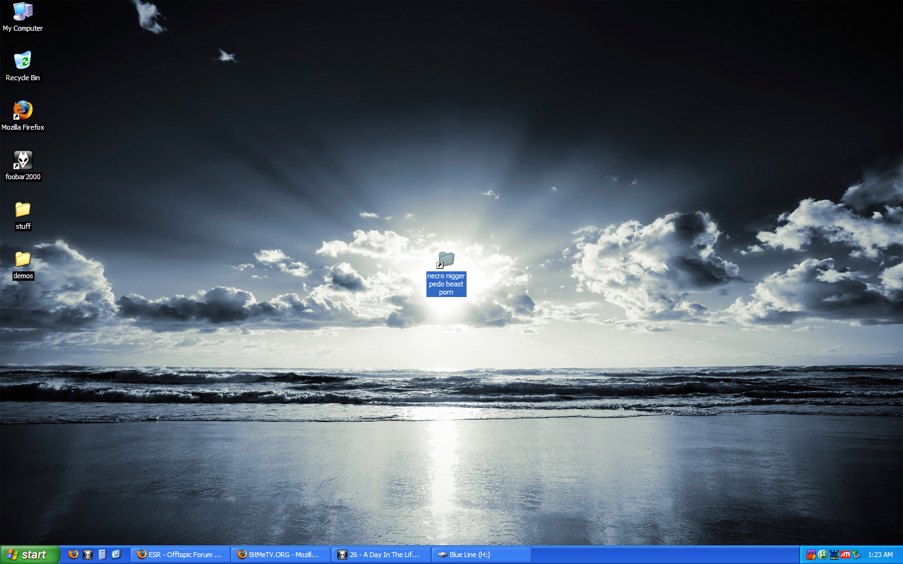
Task: Switch to ESR - Offtopic Forum window
Action: (180, 555)
